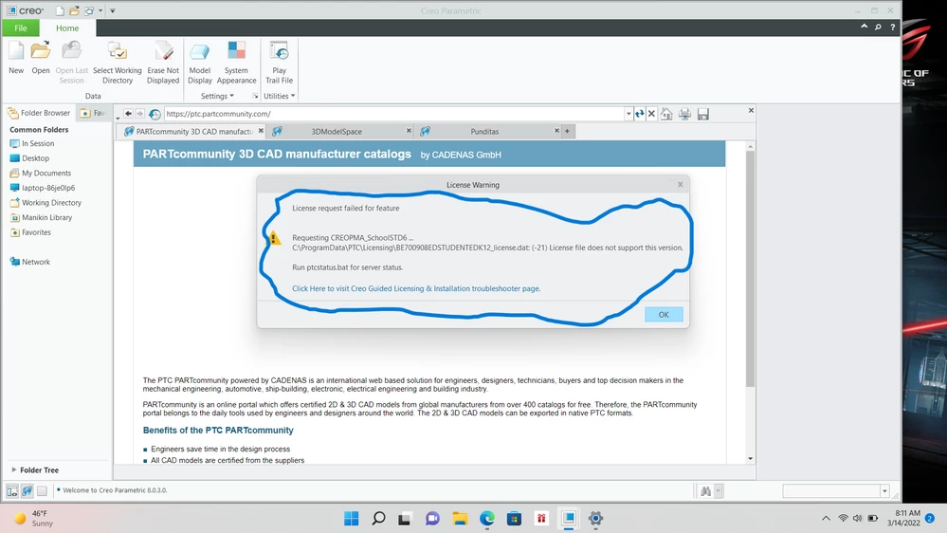Add a new browser tab

[567, 131]
